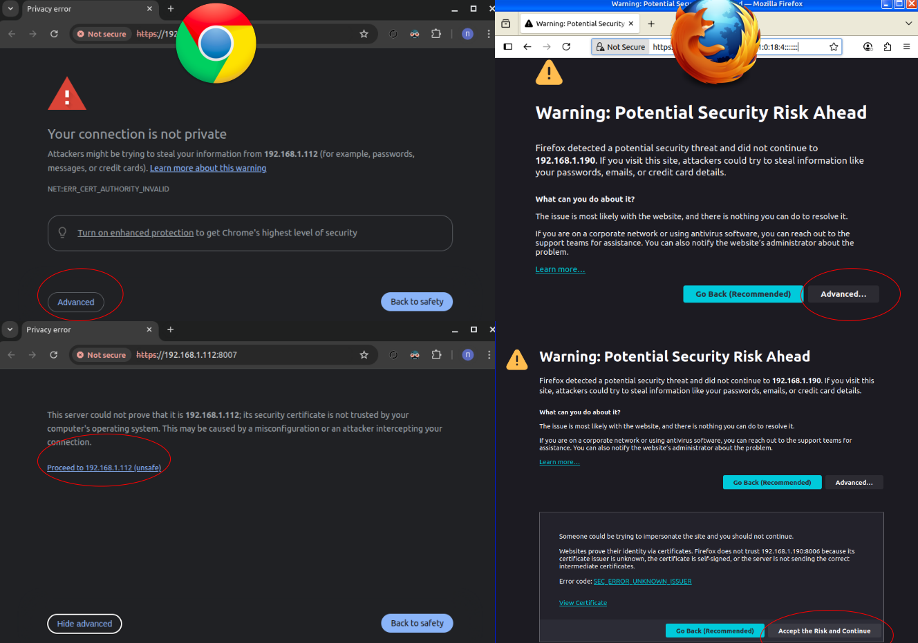The image size is (918, 643).
Task: Expand the Firefox list all tabs chevron
Action: click(908, 23)
